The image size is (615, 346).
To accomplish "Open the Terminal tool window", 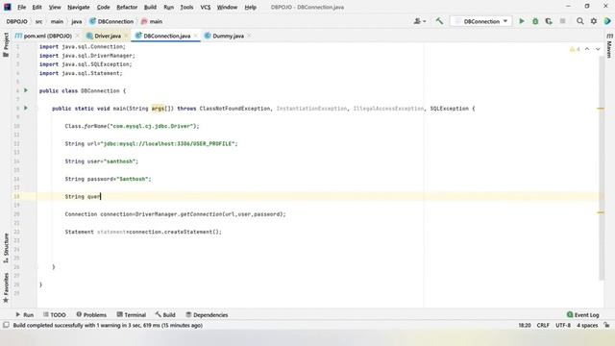I will pyautogui.click(x=132, y=314).
